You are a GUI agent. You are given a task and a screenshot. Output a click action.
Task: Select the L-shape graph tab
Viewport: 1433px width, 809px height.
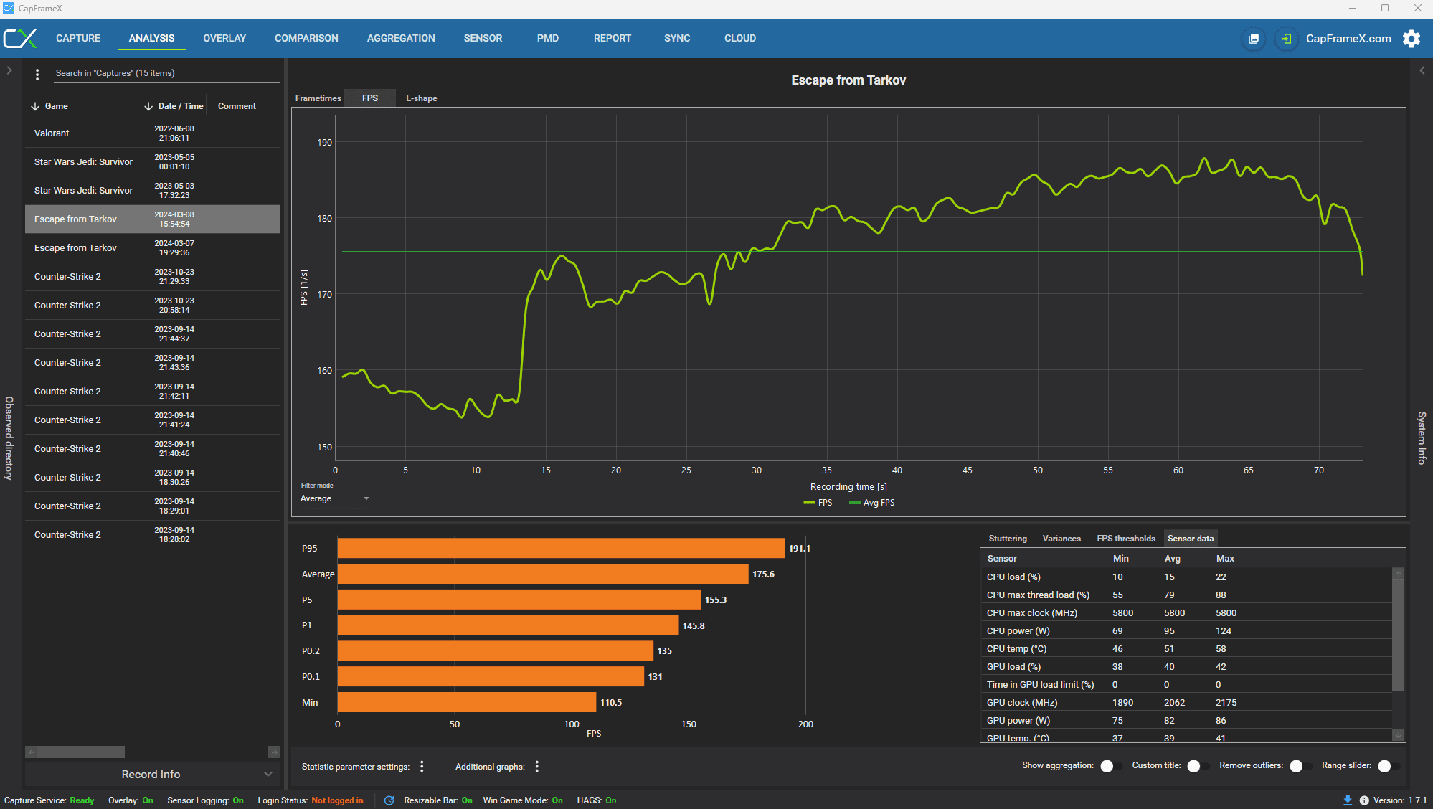(x=421, y=98)
